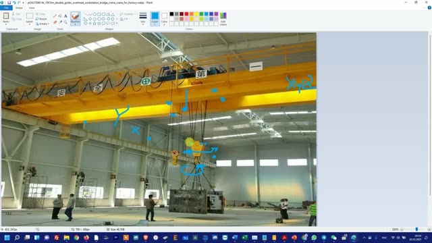Open Chrome from the taskbar
The width and height of the screenshot is (432, 243).
click(76, 238)
